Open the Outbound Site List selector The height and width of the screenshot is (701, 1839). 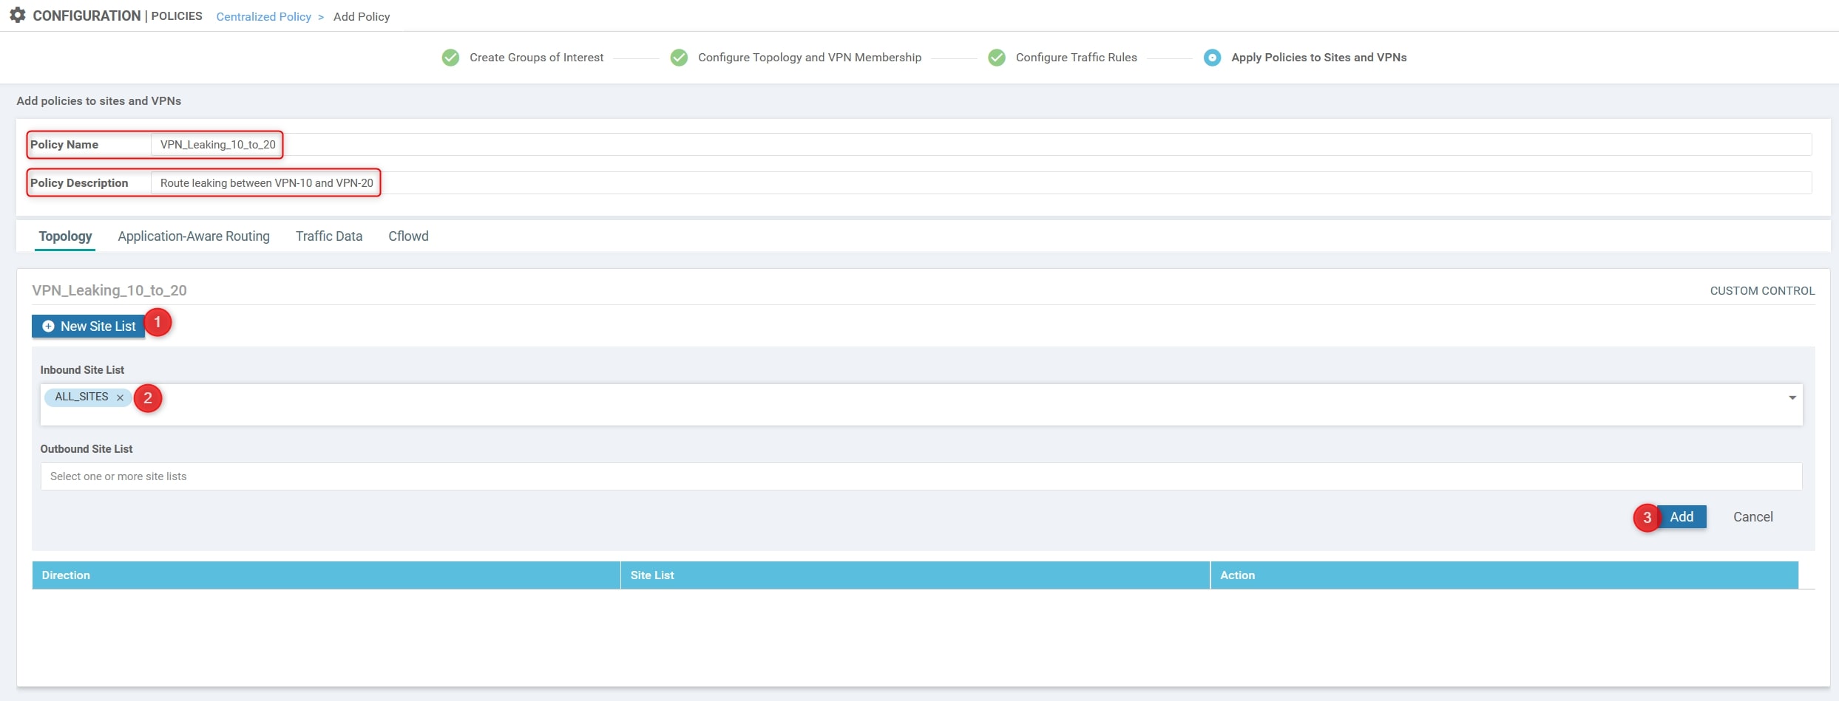921,476
